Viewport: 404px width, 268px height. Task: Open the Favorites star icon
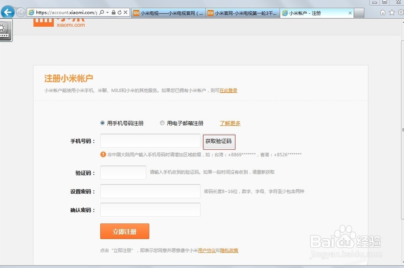[x=392, y=13]
